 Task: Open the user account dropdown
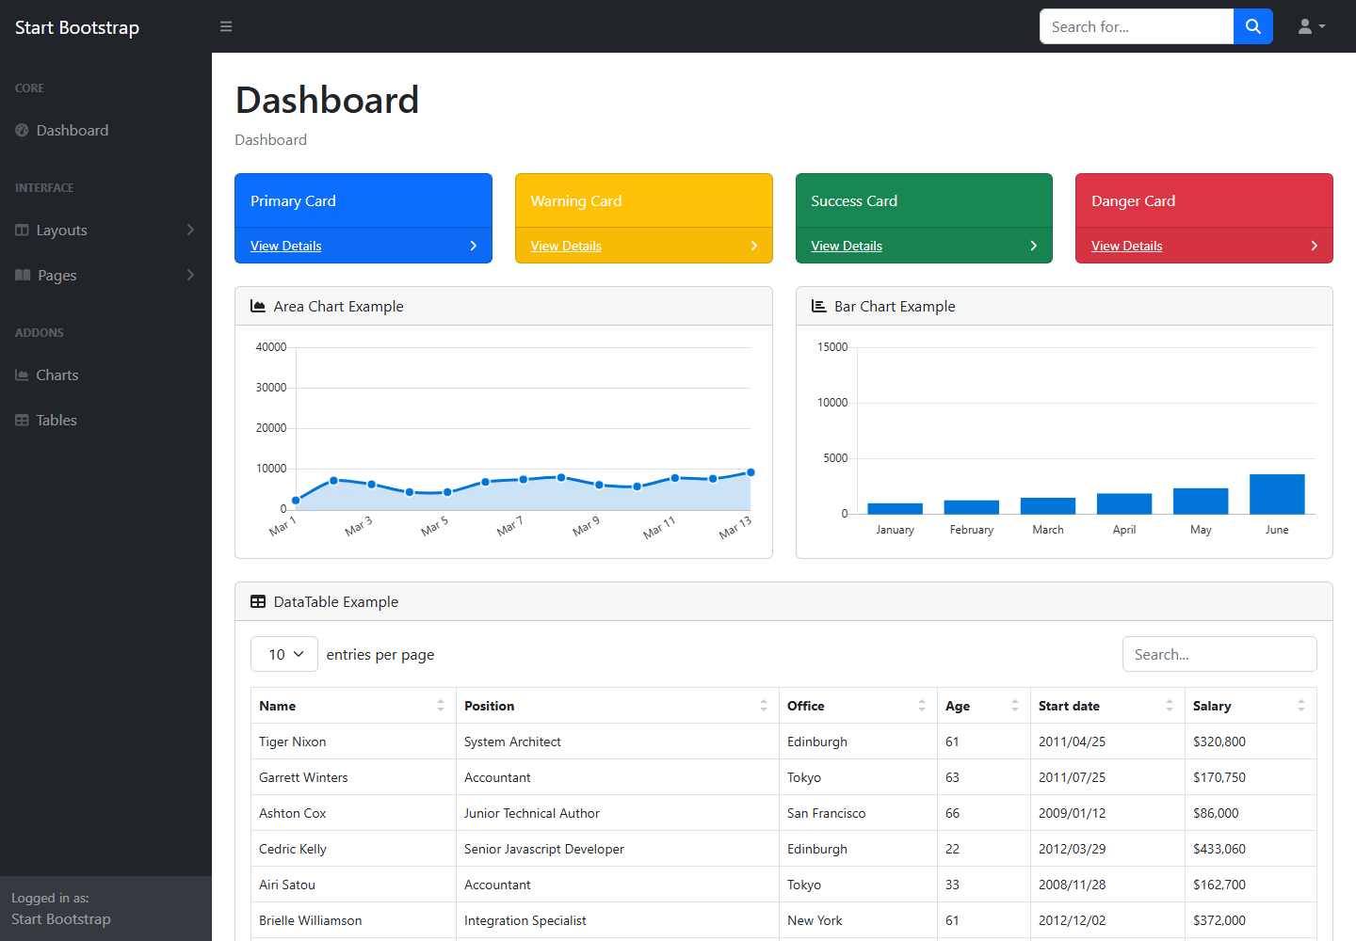(x=1312, y=26)
